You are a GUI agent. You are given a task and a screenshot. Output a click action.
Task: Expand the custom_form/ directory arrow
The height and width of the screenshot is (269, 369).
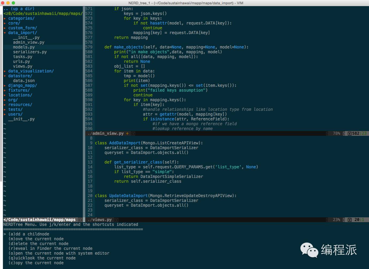tap(5, 28)
